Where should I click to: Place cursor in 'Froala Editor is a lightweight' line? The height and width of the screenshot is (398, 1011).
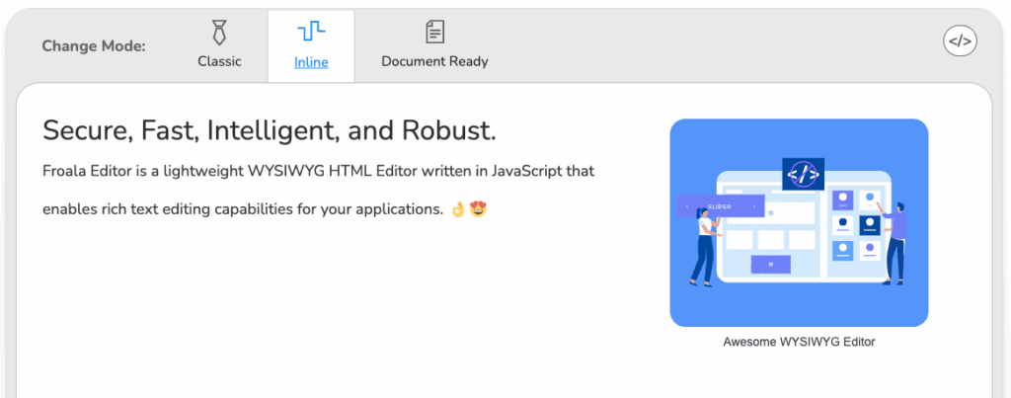[319, 172]
